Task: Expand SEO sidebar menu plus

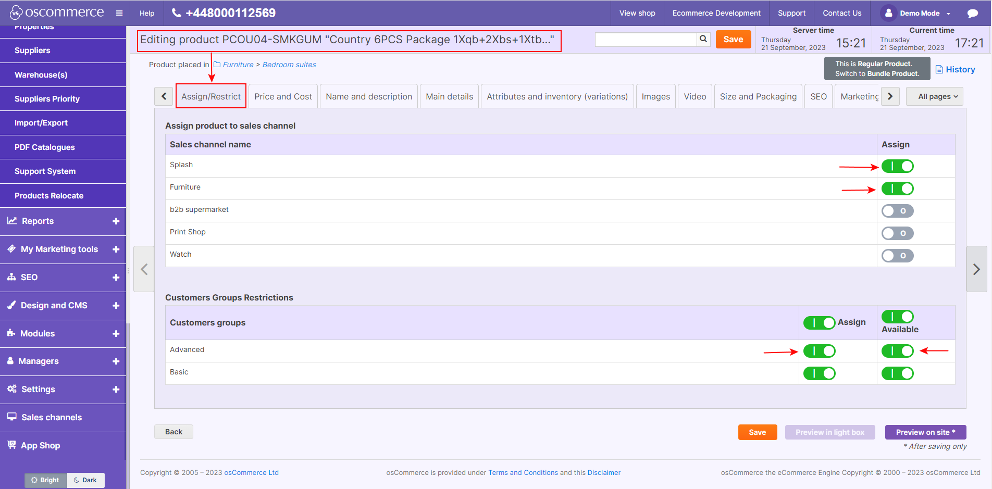Action: [116, 277]
